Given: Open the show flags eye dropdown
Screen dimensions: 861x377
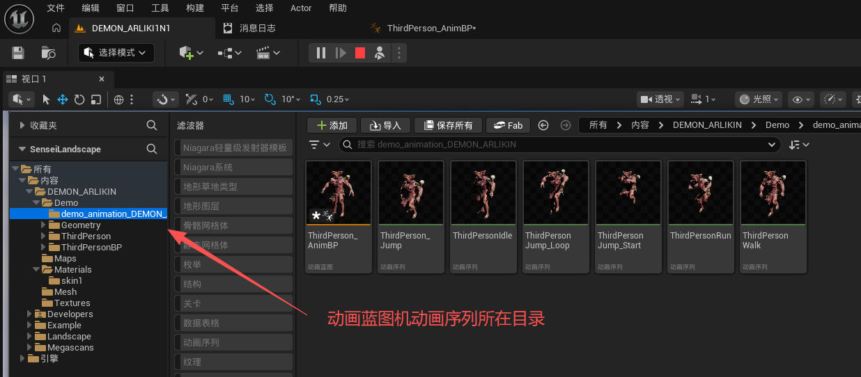Looking at the screenshot, I should pyautogui.click(x=801, y=99).
